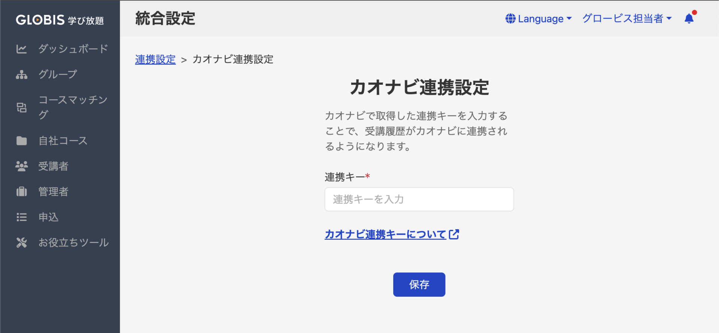Click the list icon beside 申込
The width and height of the screenshot is (719, 333).
pos(21,217)
